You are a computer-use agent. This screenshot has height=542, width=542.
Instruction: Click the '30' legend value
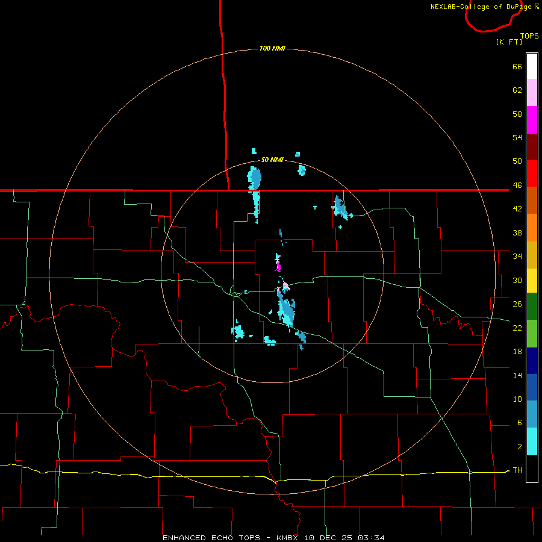click(x=517, y=280)
